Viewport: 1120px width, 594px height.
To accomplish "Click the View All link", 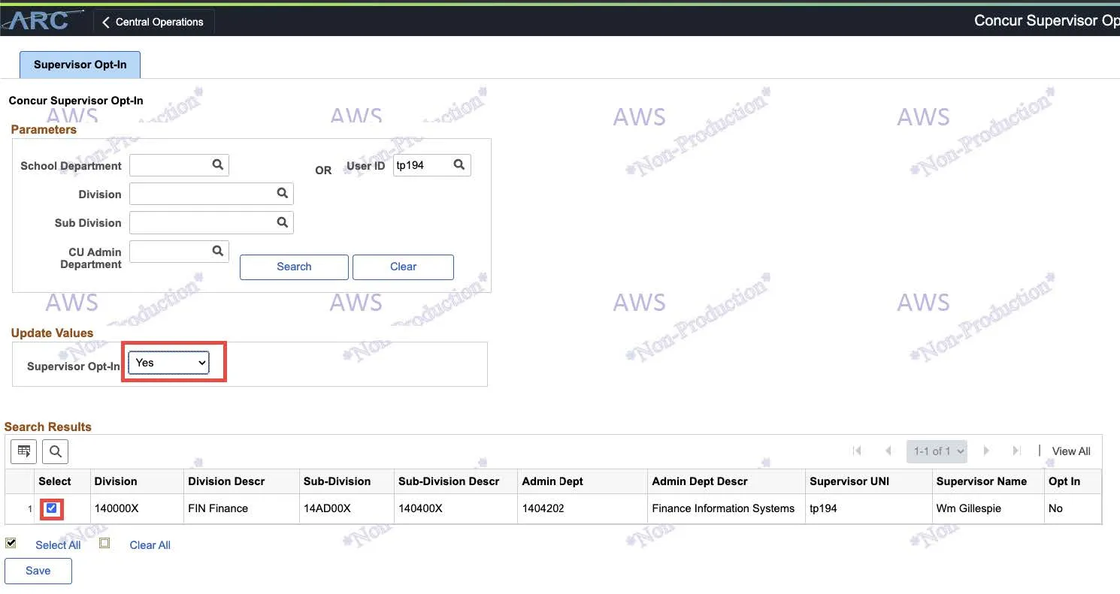I will click(x=1071, y=451).
